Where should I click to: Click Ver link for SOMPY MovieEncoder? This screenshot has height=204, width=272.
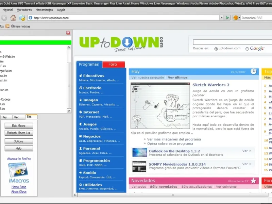(x=247, y=164)
